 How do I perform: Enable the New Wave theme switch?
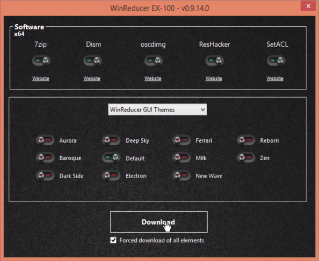[181, 175]
